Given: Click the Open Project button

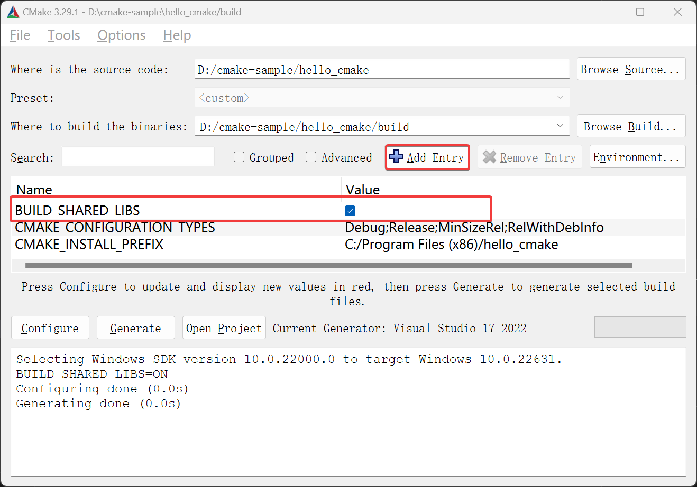Looking at the screenshot, I should [224, 328].
